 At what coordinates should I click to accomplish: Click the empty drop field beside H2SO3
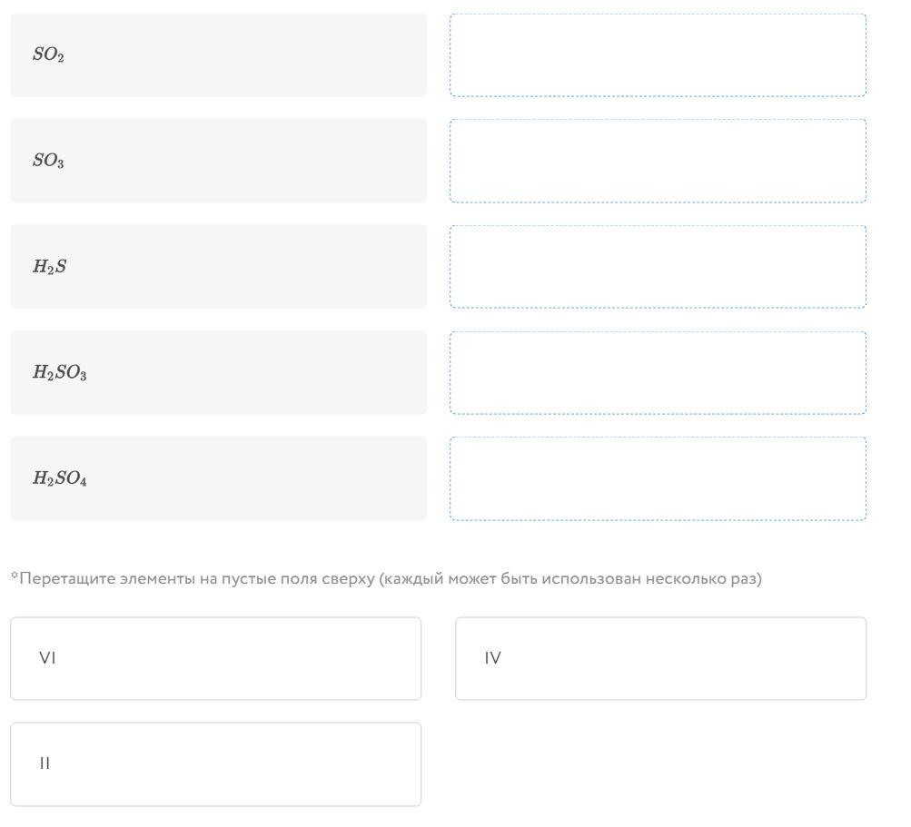click(x=658, y=373)
